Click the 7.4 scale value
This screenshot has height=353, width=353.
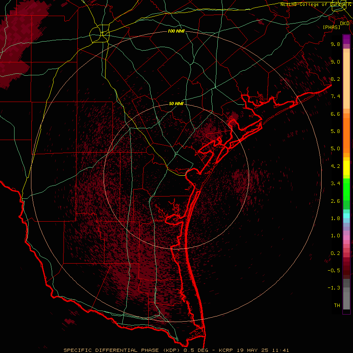coord(335,96)
